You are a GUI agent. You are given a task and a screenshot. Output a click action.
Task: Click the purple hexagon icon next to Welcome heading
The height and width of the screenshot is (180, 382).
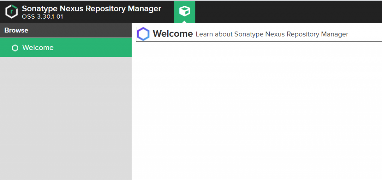coord(143,34)
